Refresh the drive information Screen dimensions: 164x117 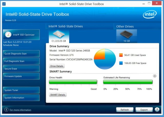click(x=125, y=110)
